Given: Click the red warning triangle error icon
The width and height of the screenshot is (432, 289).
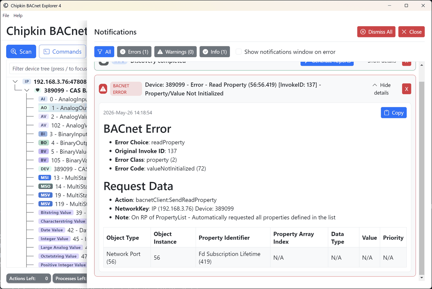Looking at the screenshot, I should tap(103, 89).
